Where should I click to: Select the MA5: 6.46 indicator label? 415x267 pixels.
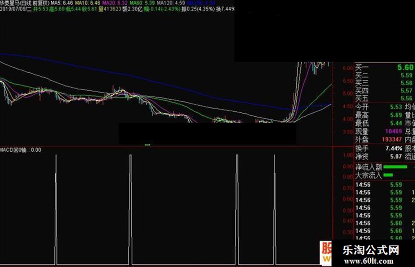pos(61,3)
